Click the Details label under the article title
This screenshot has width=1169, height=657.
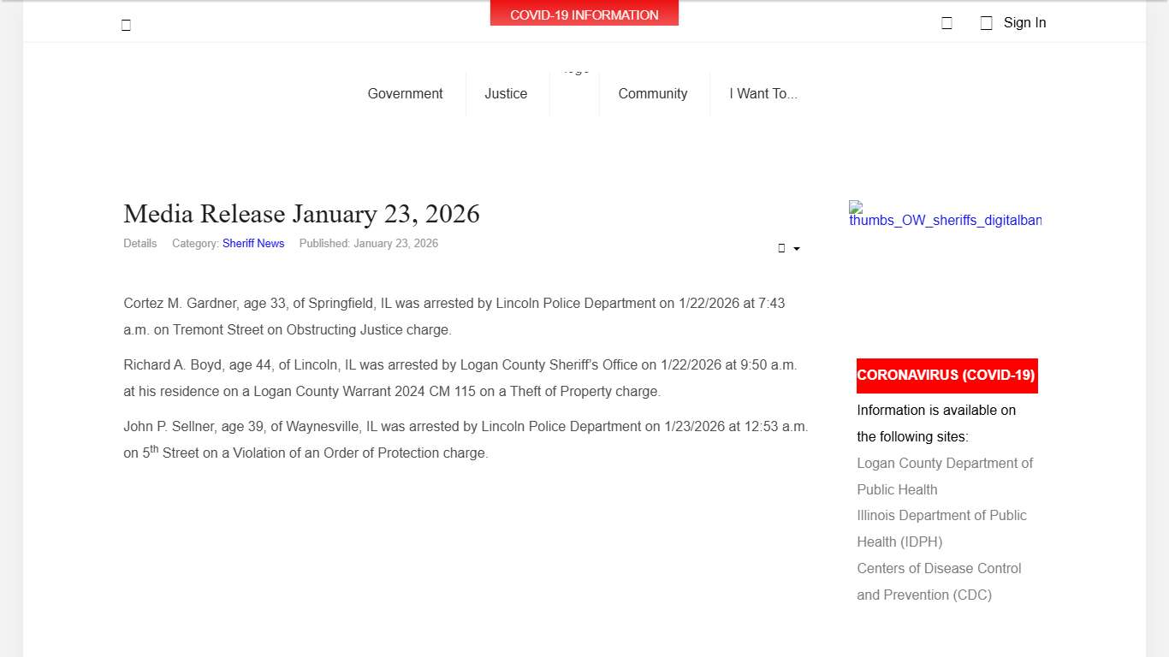click(139, 243)
